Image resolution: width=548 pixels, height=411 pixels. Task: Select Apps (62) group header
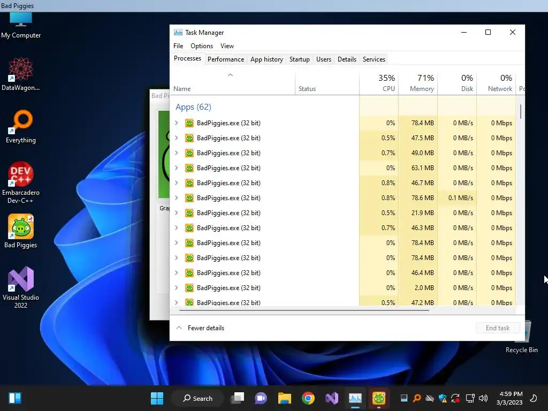[x=193, y=107]
